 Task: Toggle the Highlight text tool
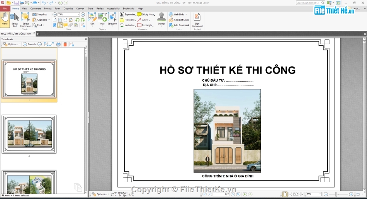click(127, 20)
